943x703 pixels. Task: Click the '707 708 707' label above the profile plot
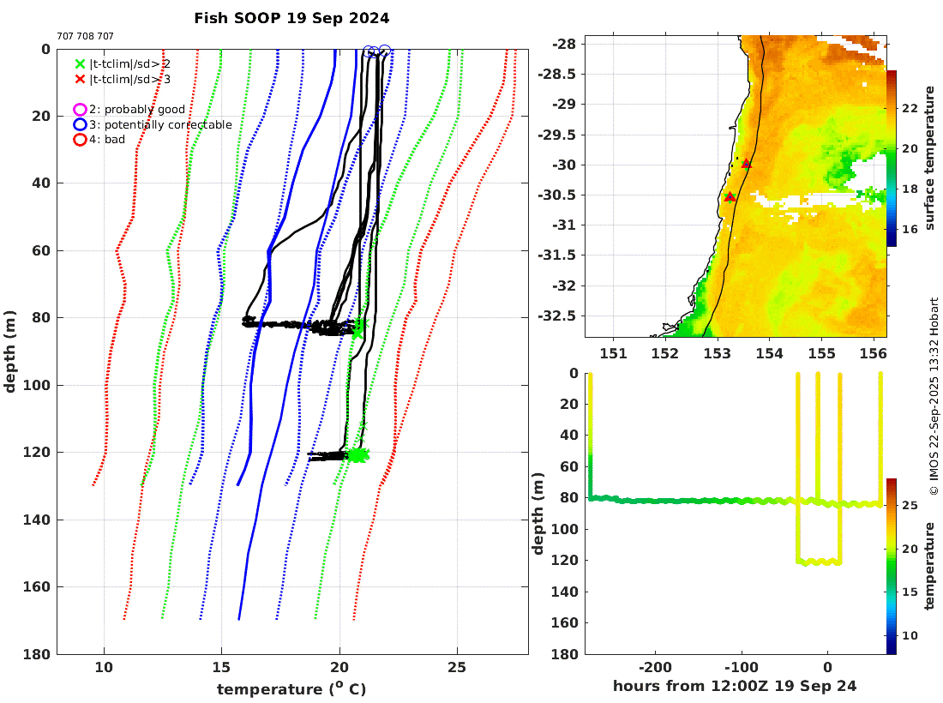click(x=86, y=36)
